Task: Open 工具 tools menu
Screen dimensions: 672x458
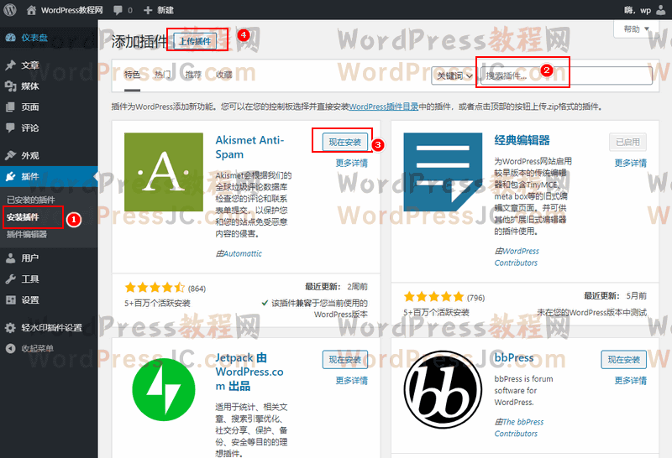Action: point(49,279)
